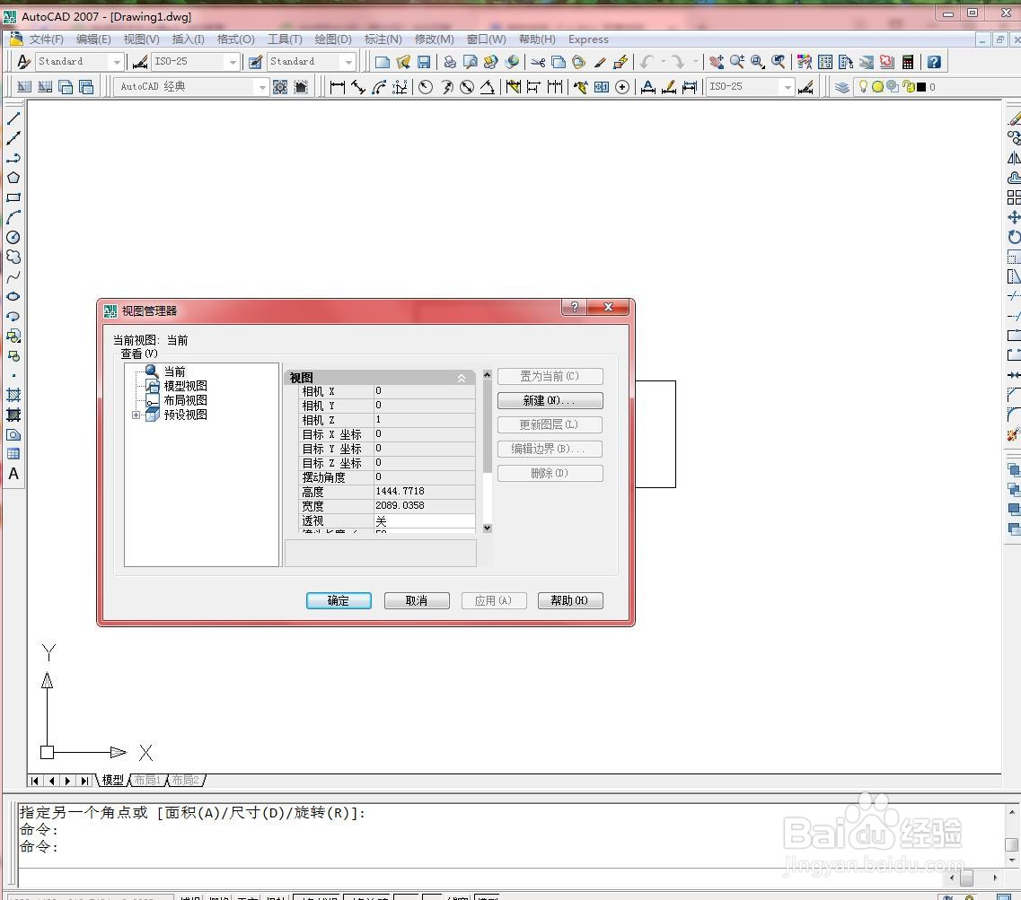
Task: Click the Help question mark icon
Action: 934,62
